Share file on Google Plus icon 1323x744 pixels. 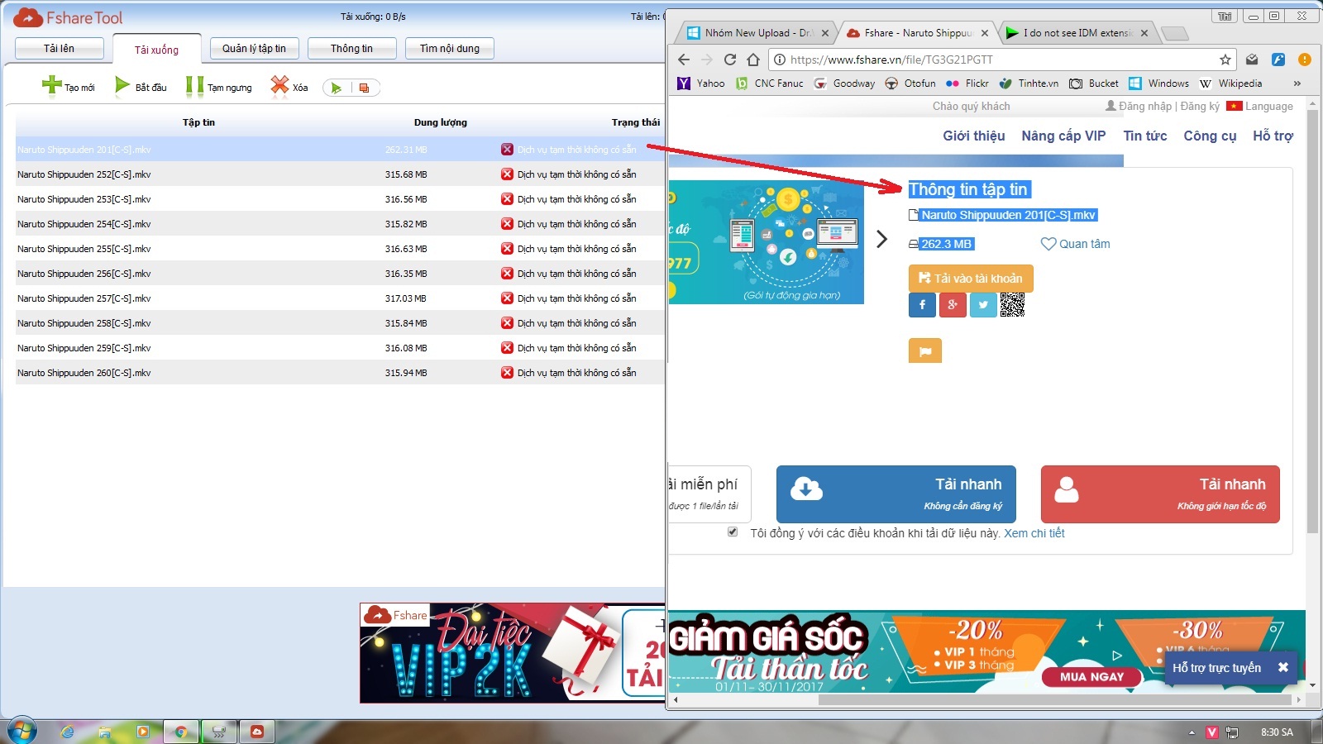tap(953, 305)
